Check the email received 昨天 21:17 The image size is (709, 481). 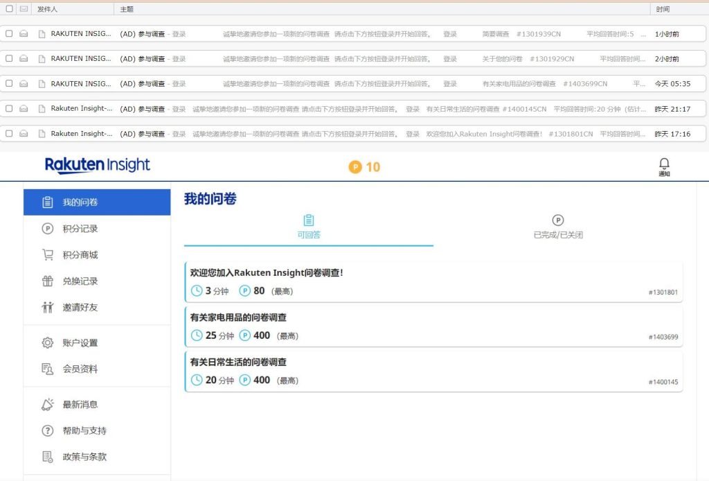(9, 108)
